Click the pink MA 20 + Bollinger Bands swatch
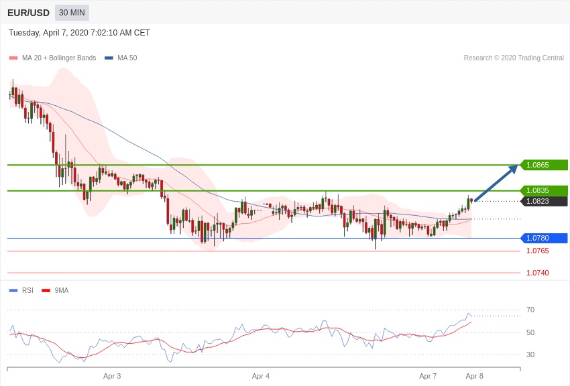The height and width of the screenshot is (386, 570). tap(13, 58)
